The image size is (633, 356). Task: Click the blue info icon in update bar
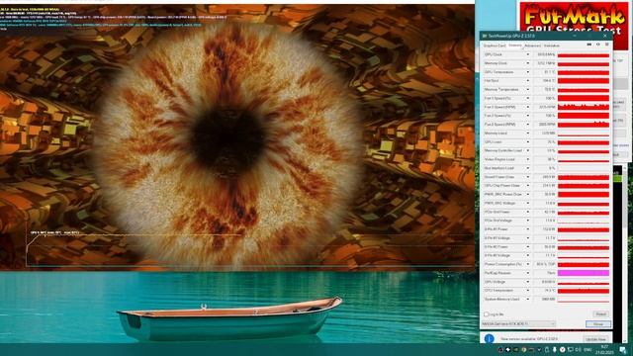(489, 338)
